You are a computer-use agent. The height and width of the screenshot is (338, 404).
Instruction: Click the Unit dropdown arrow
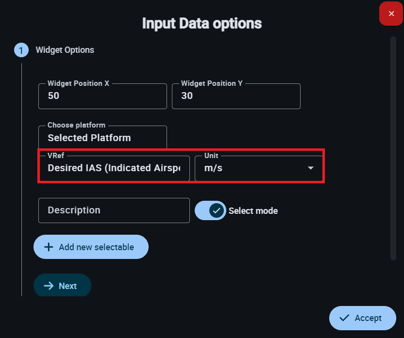(x=311, y=168)
